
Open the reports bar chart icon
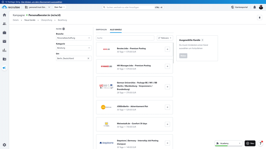click(x=4, y=50)
